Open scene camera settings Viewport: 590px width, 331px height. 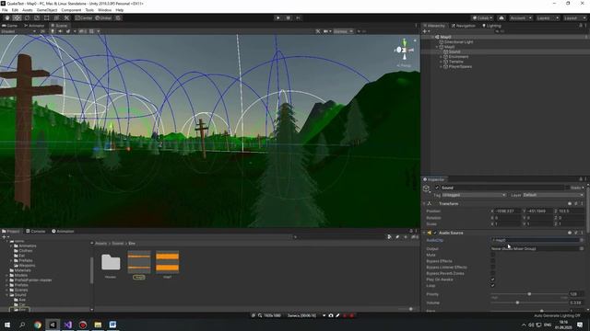tap(326, 31)
